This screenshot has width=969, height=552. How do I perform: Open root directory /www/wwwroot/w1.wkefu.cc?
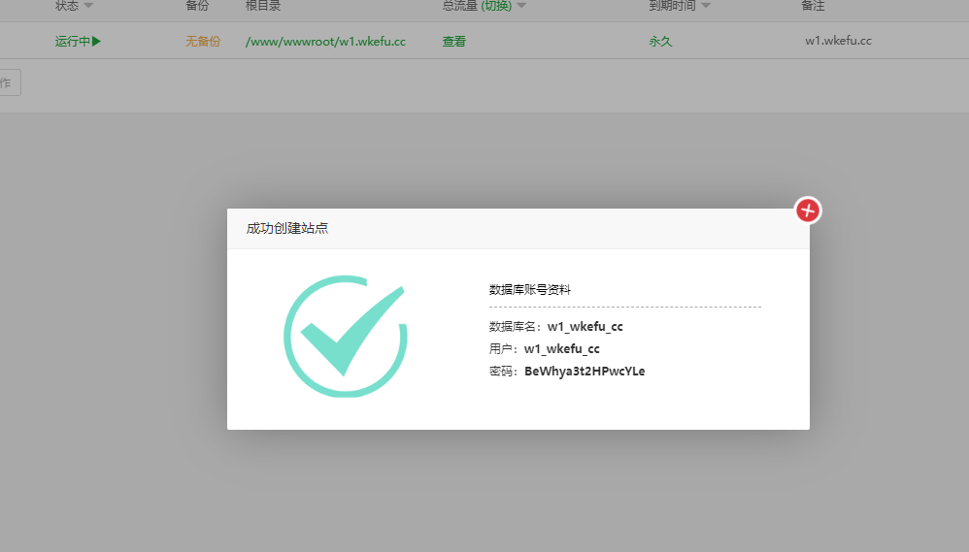coord(325,41)
